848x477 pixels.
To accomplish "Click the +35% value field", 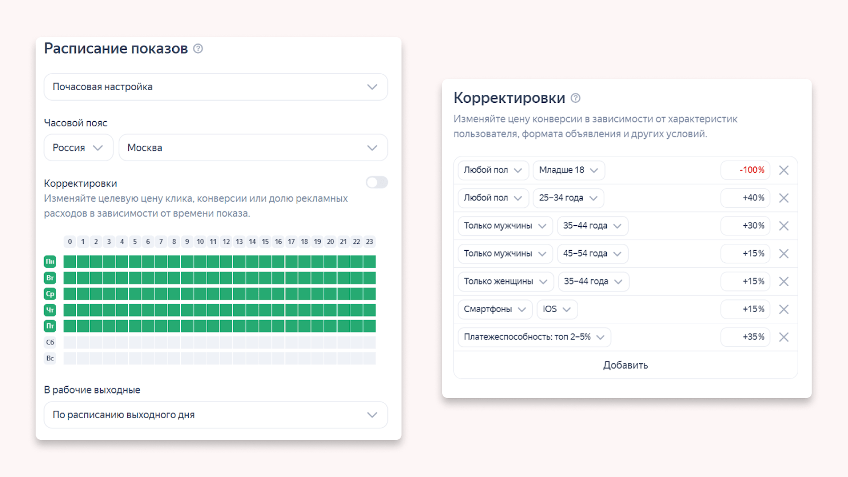I will 745,337.
